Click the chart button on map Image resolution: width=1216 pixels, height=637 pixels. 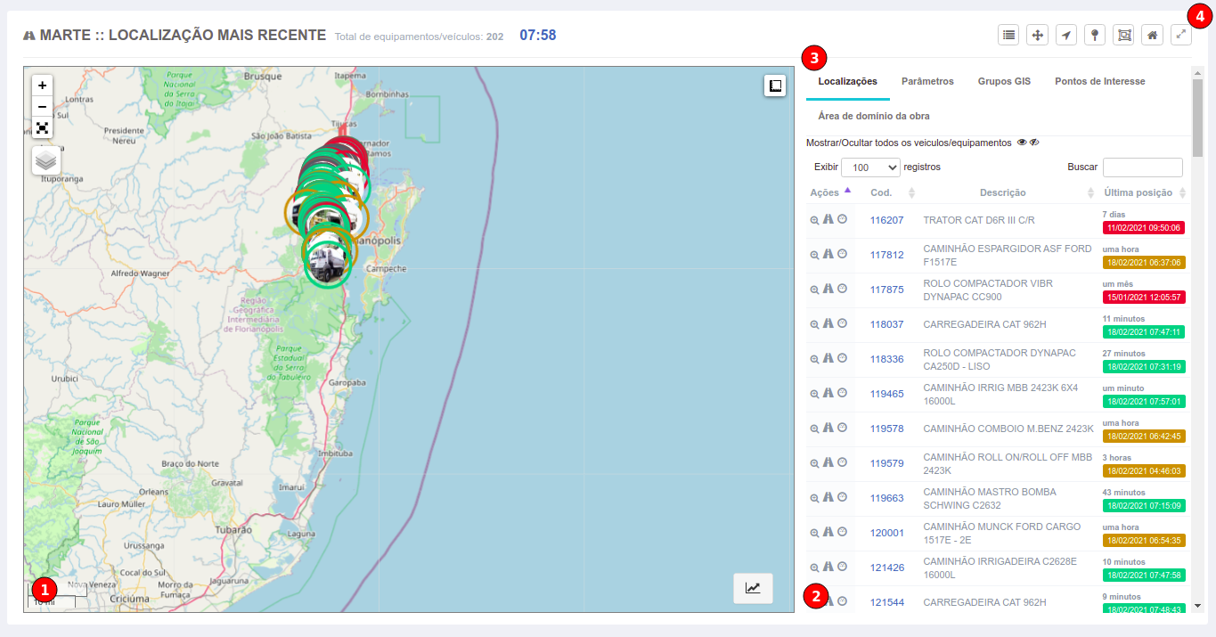(x=753, y=588)
